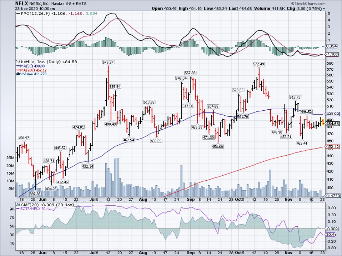342x256 pixels.
Task: Click the 445.57 price label
Action: pos(60,148)
